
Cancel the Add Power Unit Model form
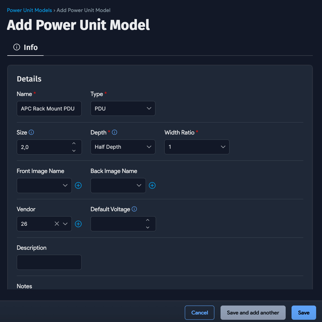[x=199, y=313]
